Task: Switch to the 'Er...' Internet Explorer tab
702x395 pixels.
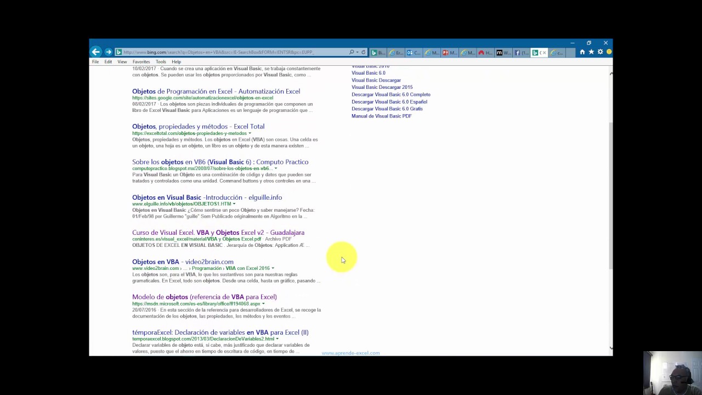Action: (x=396, y=53)
